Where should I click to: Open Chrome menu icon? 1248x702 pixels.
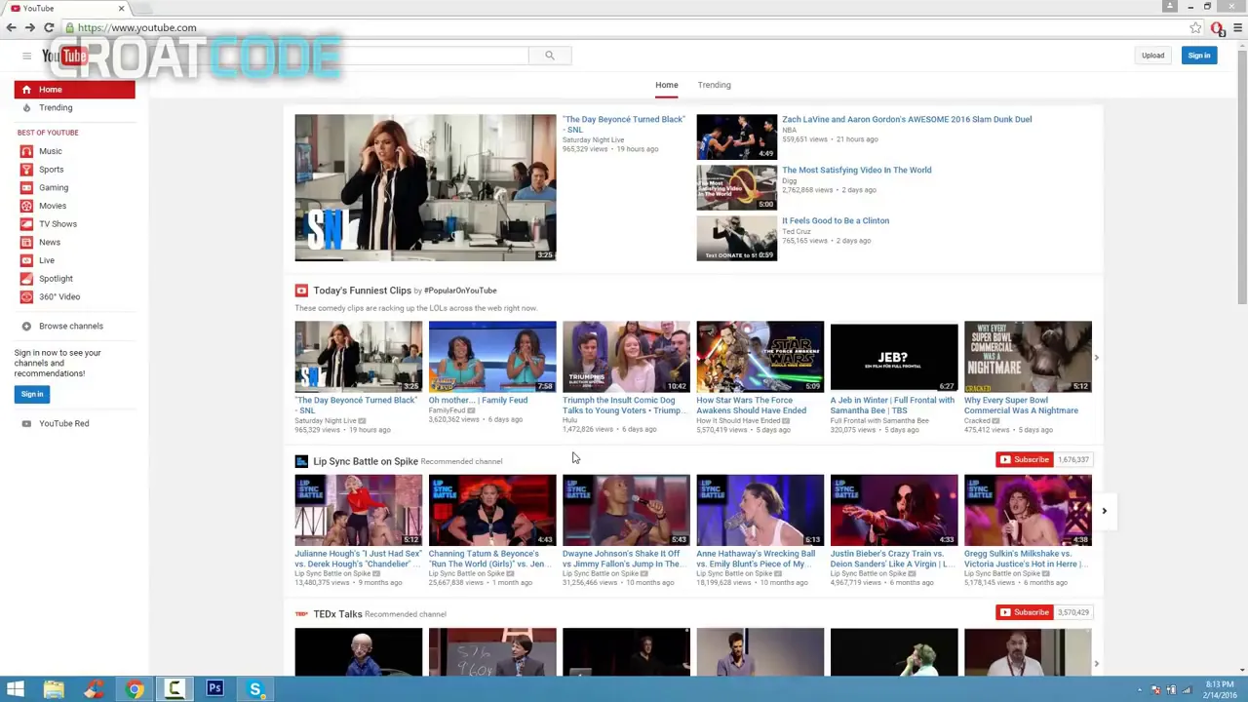[x=1238, y=28]
